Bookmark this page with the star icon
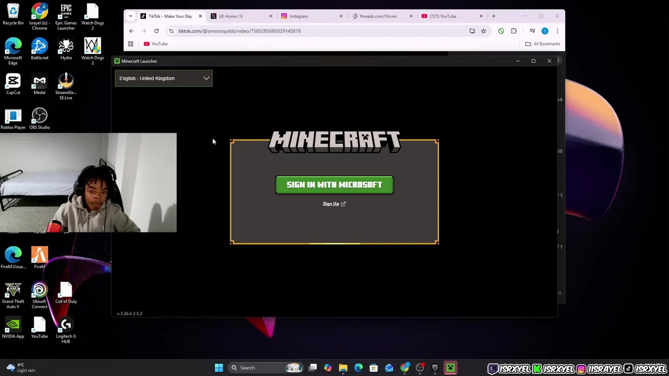This screenshot has width=669, height=376. [x=483, y=31]
